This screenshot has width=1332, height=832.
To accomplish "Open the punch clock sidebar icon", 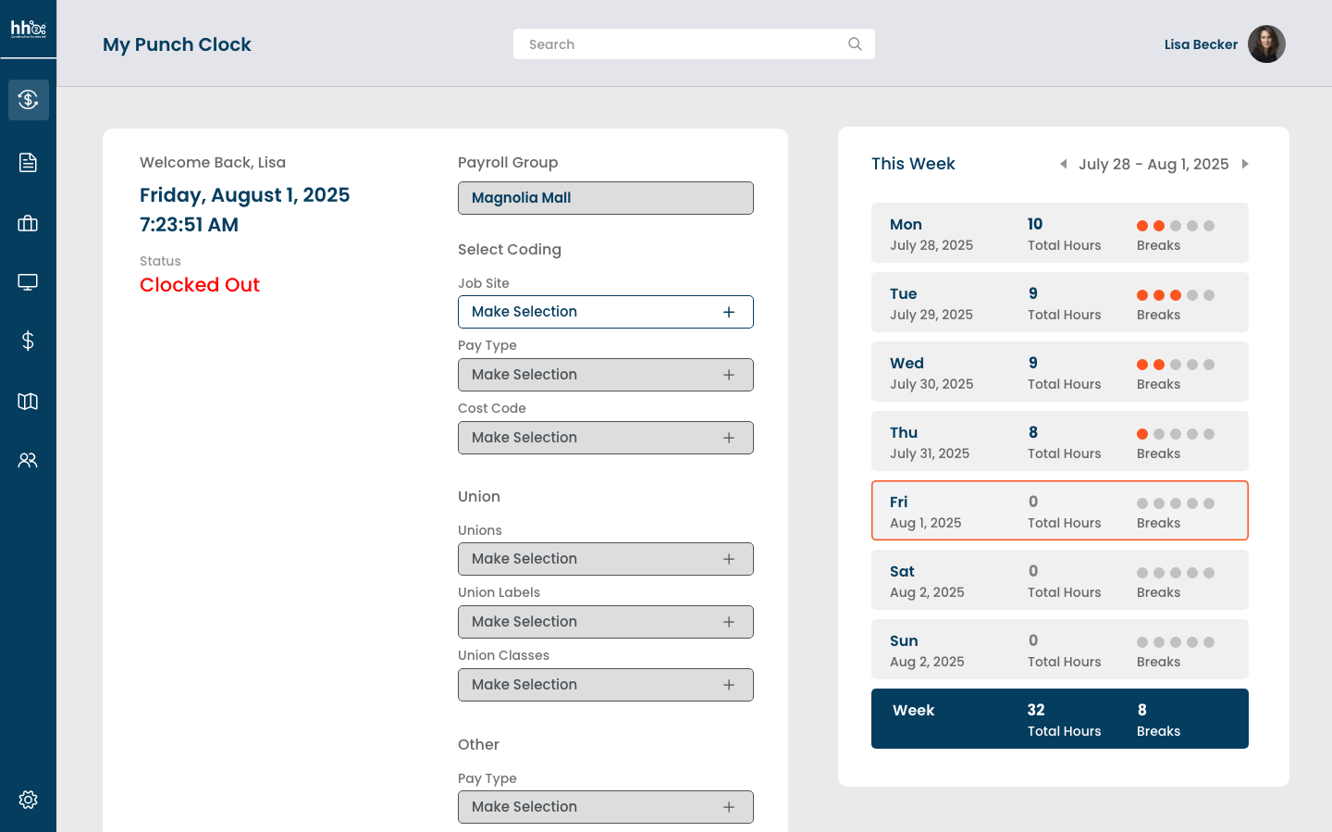I will point(28,100).
